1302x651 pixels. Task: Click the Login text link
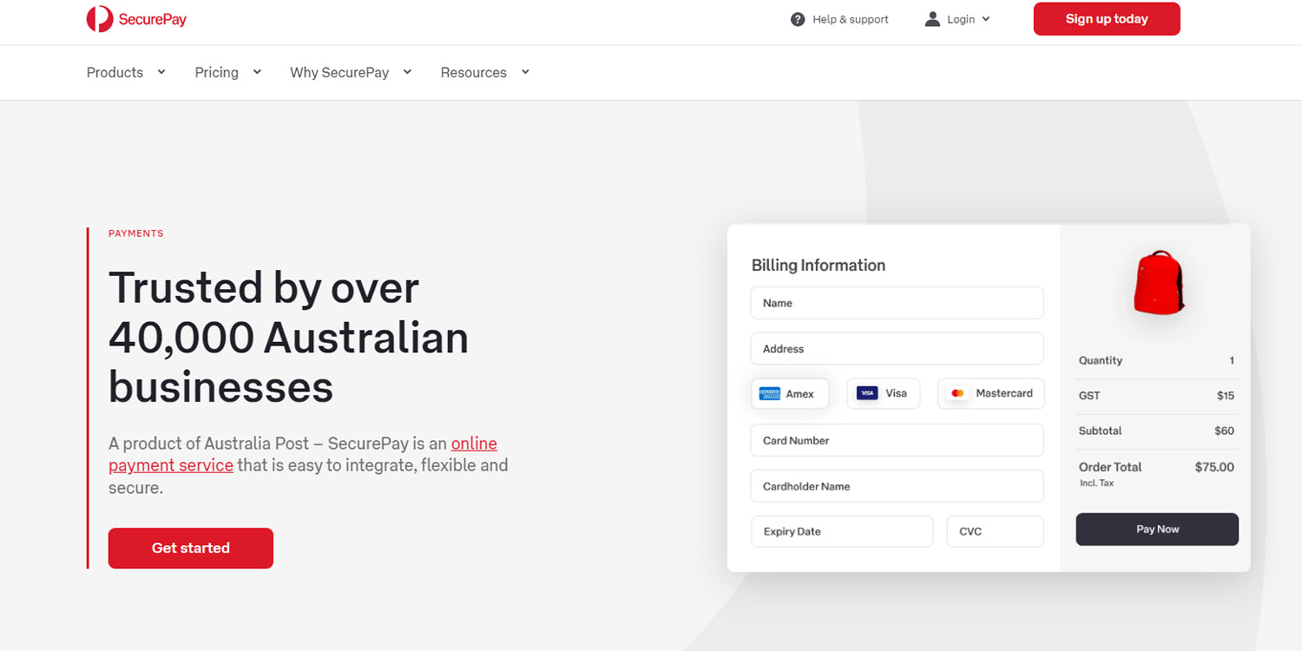pyautogui.click(x=961, y=19)
